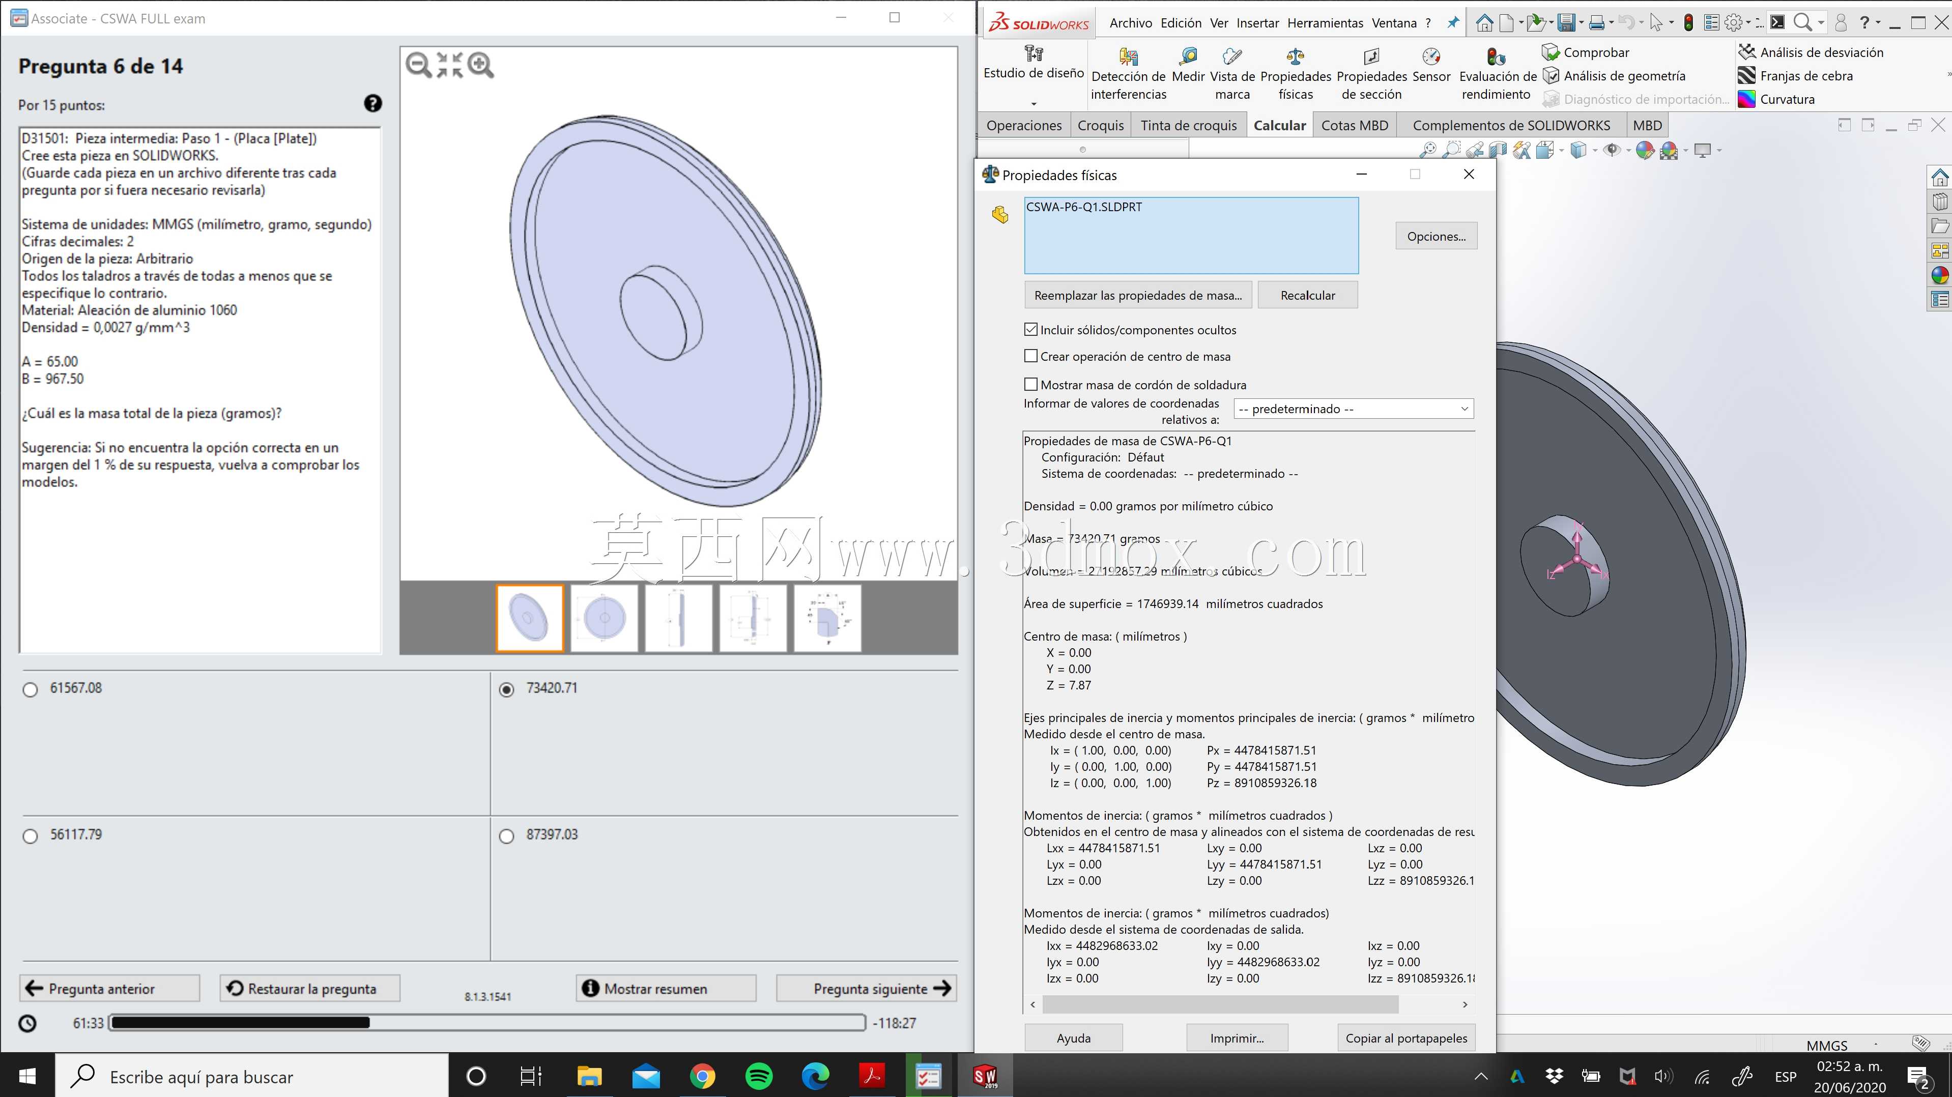
Task: Check Mostrar masa de cordón de soldadura
Action: click(x=1030, y=384)
